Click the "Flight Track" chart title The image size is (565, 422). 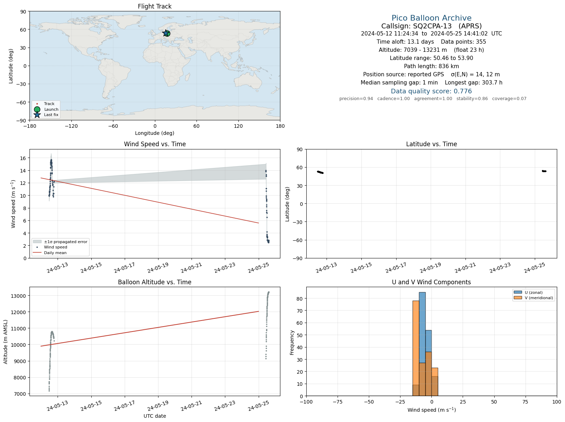155,6
